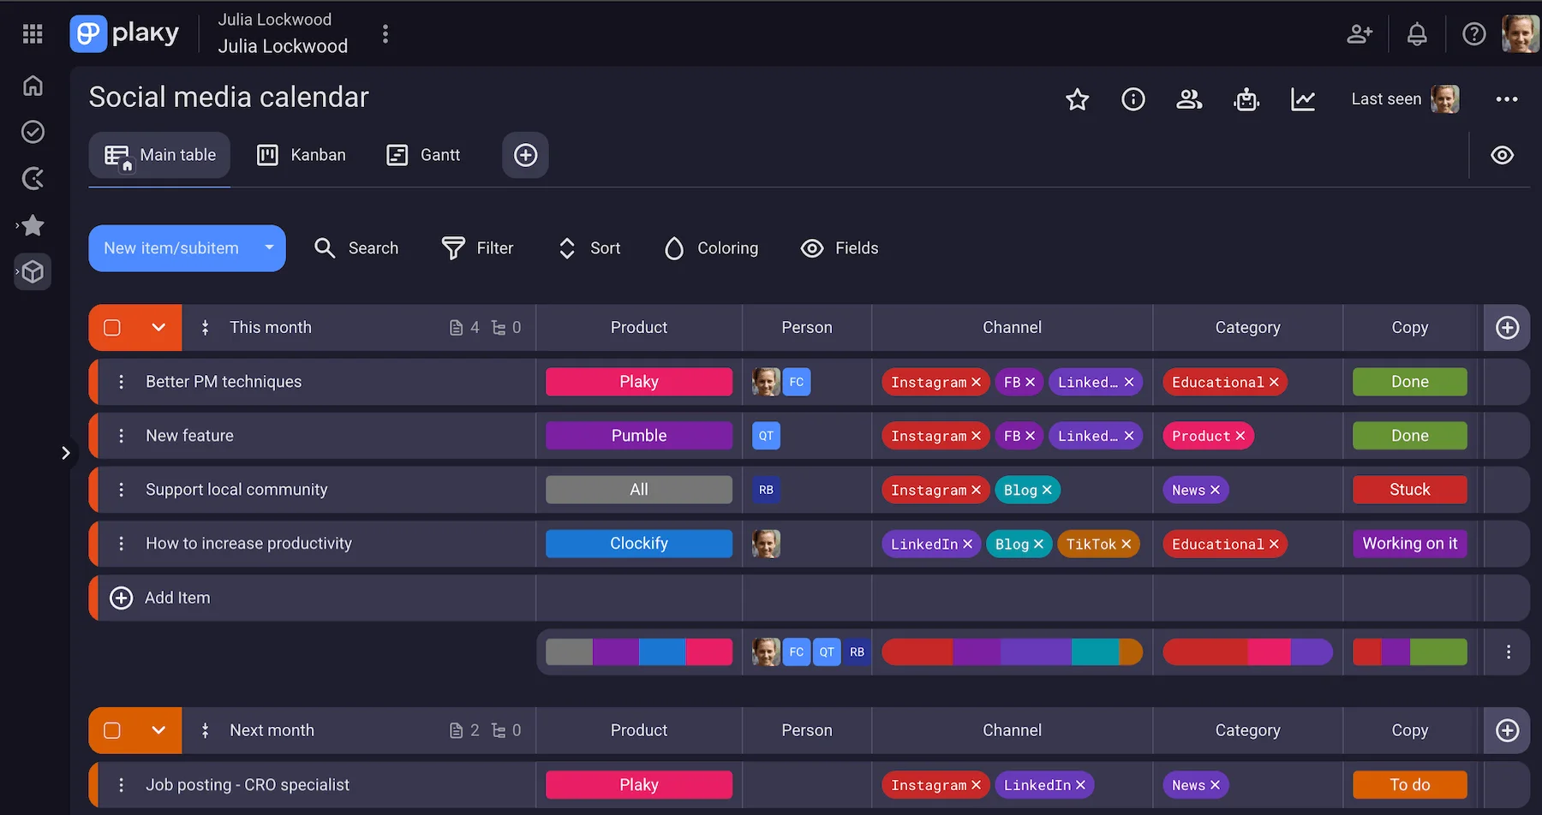
Task: Open My tasks checkmark icon in sidebar
Action: 33,132
